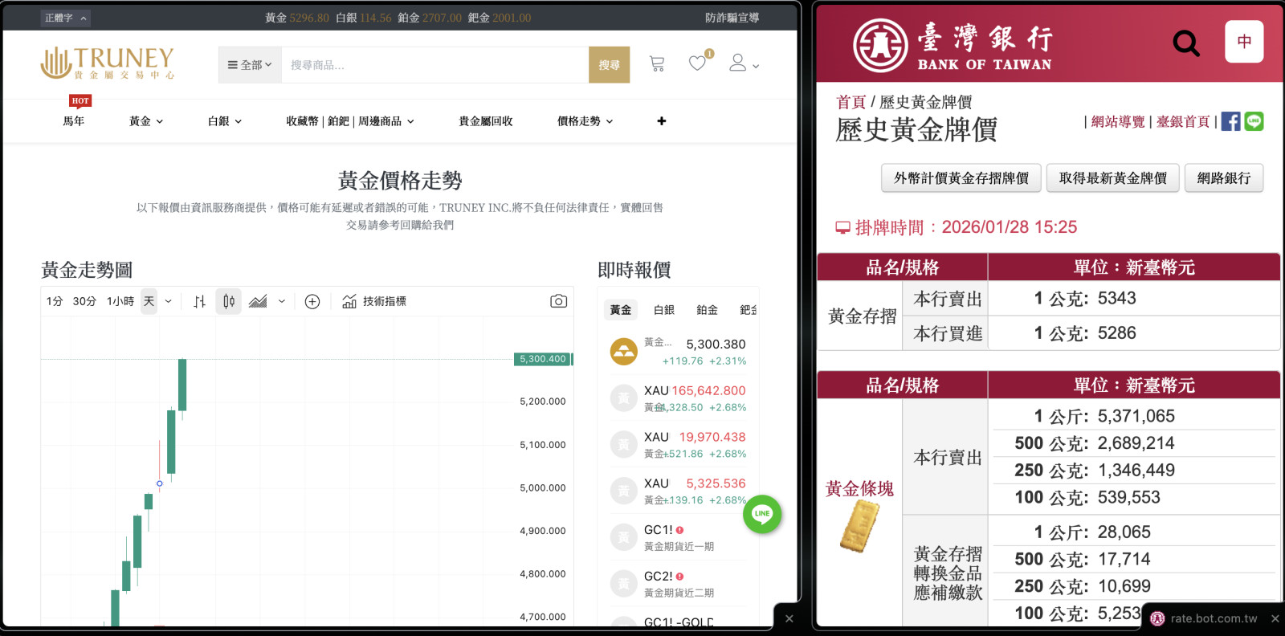Image resolution: width=1285 pixels, height=636 pixels.
Task: Select the XAU 165,642.800 quote row
Action: pyautogui.click(x=678, y=398)
